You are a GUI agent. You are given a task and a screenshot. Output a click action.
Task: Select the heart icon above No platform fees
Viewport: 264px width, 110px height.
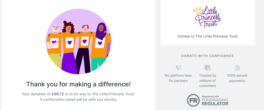pyautogui.click(x=178, y=68)
